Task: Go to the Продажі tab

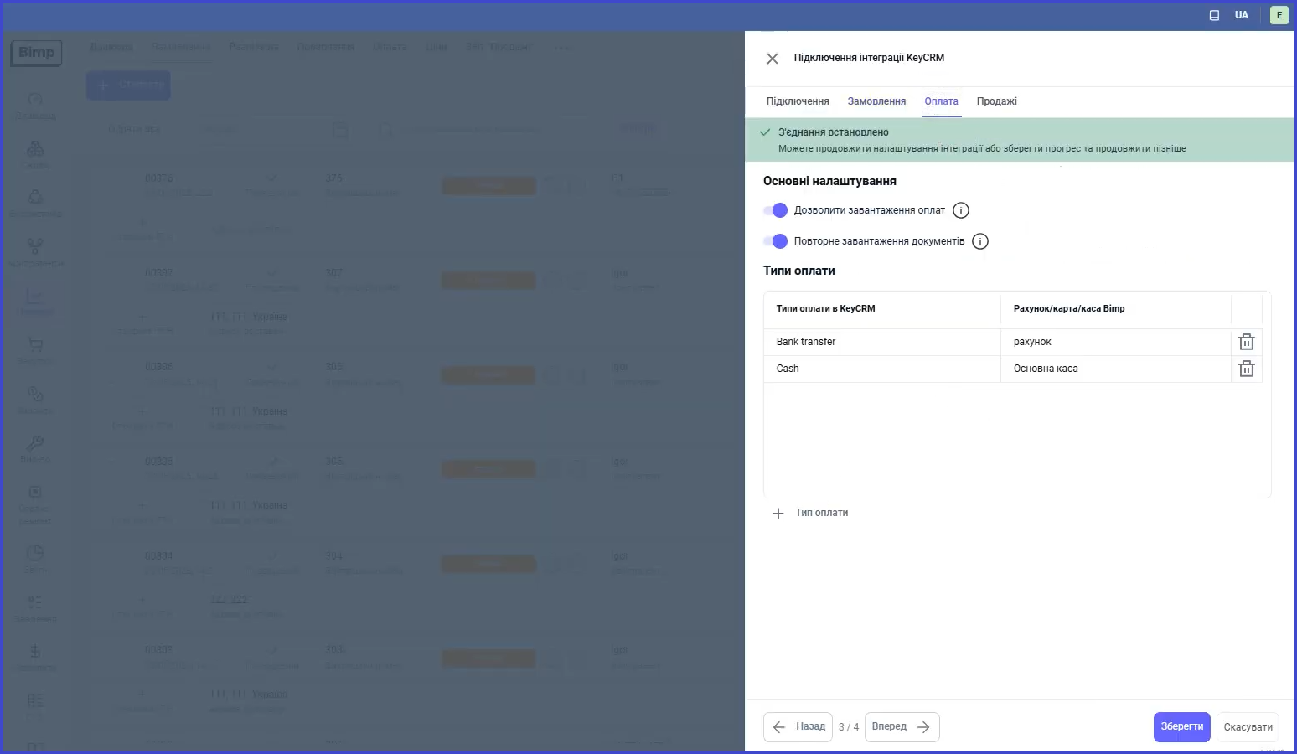Action: click(996, 101)
